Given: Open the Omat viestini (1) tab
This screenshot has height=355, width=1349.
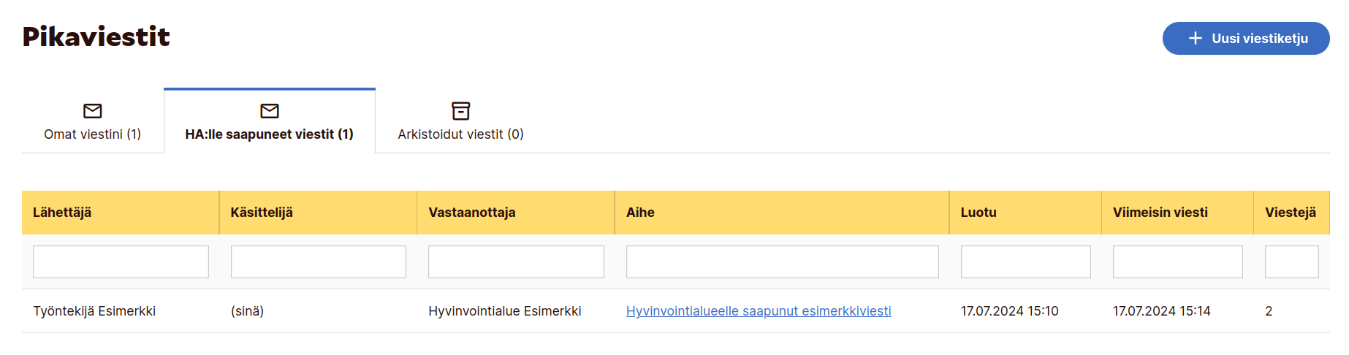Looking at the screenshot, I should pos(93,134).
